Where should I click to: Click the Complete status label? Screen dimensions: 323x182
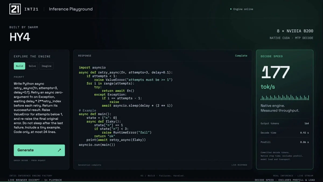click(x=241, y=56)
